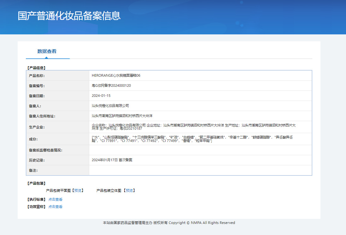Select the filing date 2024-01-15
Screen dimensions: 346x235
(101, 96)
